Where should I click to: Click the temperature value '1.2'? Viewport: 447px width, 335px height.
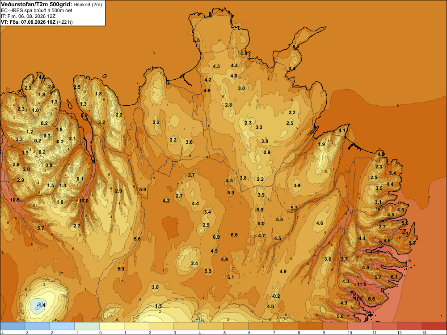[30, 132]
